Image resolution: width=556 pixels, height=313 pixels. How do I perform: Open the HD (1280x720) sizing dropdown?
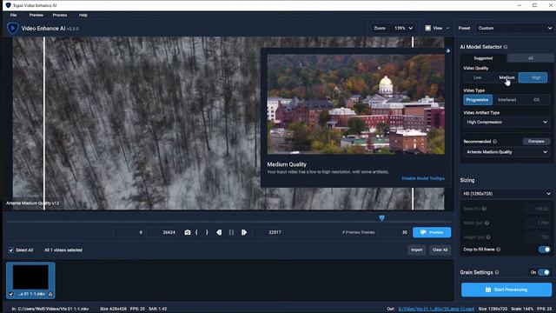(507, 194)
